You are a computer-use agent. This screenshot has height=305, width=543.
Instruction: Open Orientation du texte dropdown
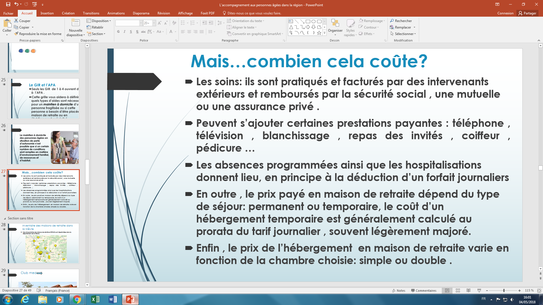tap(245, 21)
